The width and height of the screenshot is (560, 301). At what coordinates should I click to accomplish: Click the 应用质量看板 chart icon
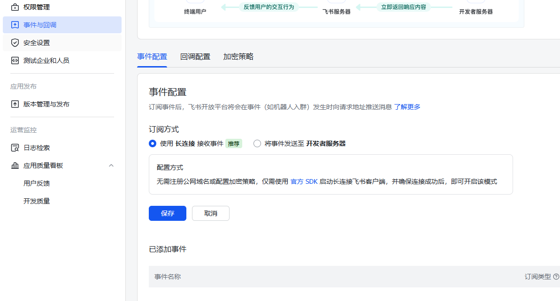15,166
